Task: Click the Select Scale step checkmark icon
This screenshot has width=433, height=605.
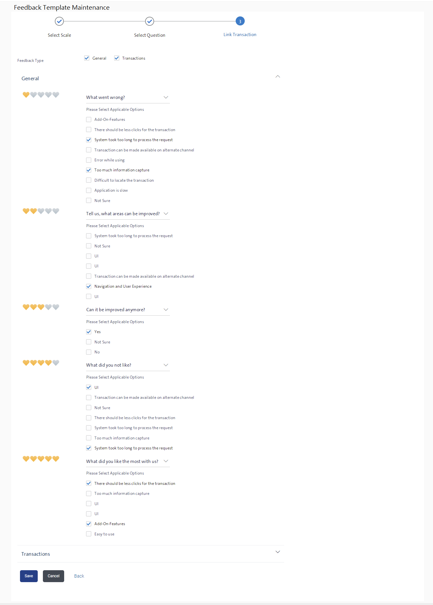Action: (59, 21)
